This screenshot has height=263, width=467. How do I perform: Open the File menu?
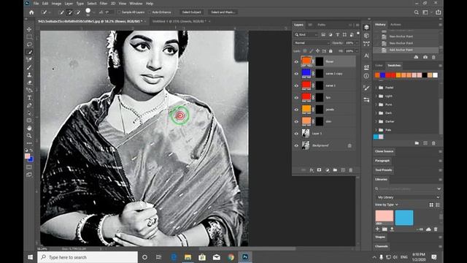pyautogui.click(x=36, y=4)
